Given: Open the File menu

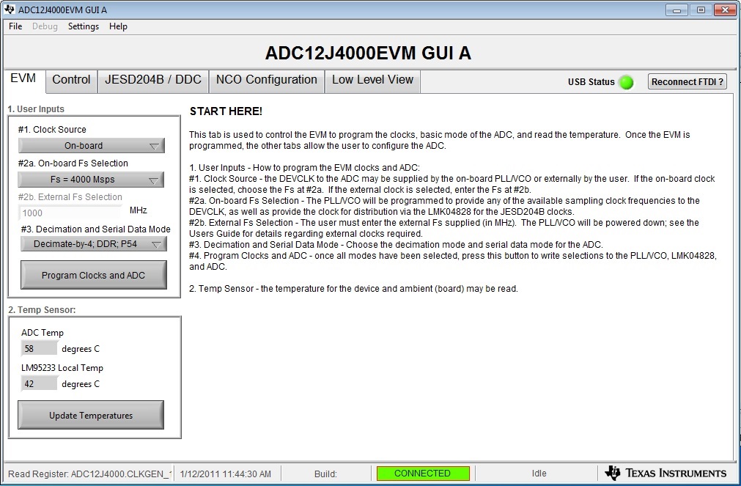Looking at the screenshot, I should tap(15, 26).
